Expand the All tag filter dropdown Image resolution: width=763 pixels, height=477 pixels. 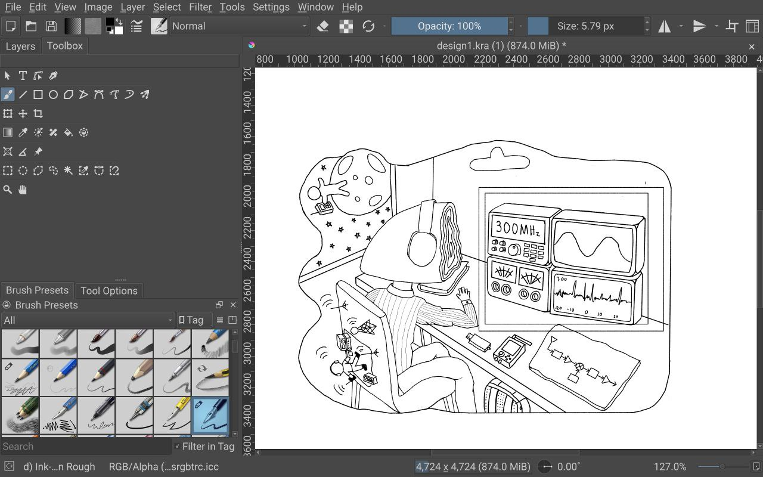(88, 320)
